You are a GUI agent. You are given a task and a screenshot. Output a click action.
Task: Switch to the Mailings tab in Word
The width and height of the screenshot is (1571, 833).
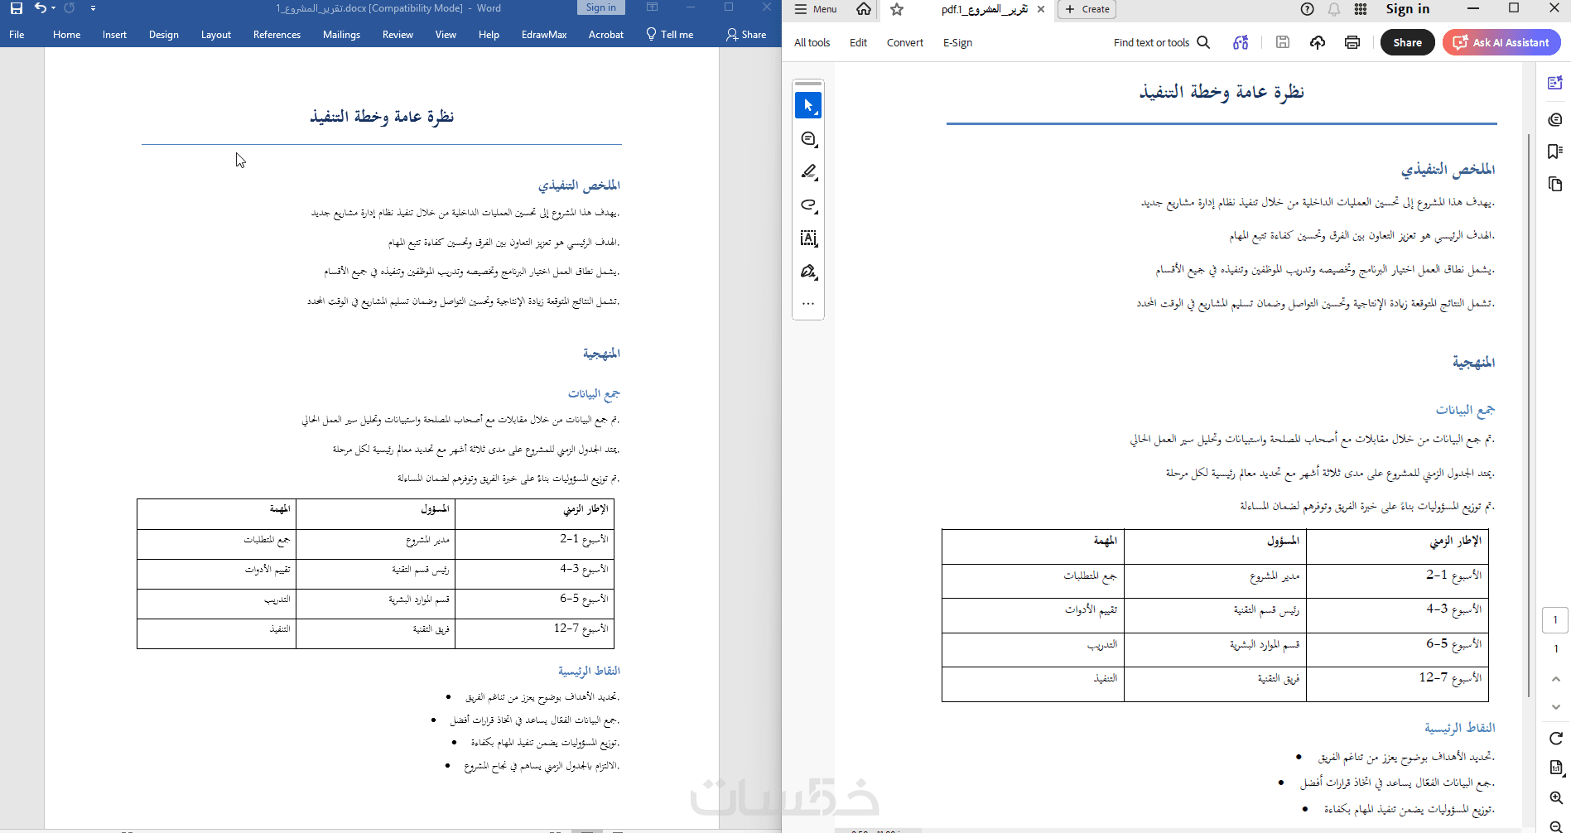(x=341, y=35)
